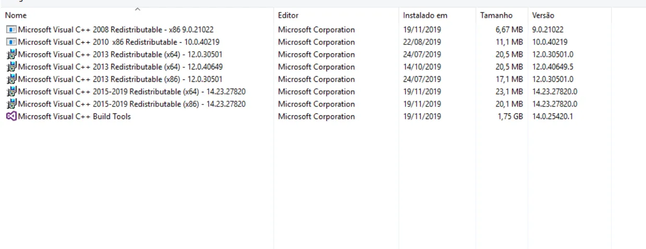Click the Visual C++ Build Tools icon

pyautogui.click(x=11, y=117)
